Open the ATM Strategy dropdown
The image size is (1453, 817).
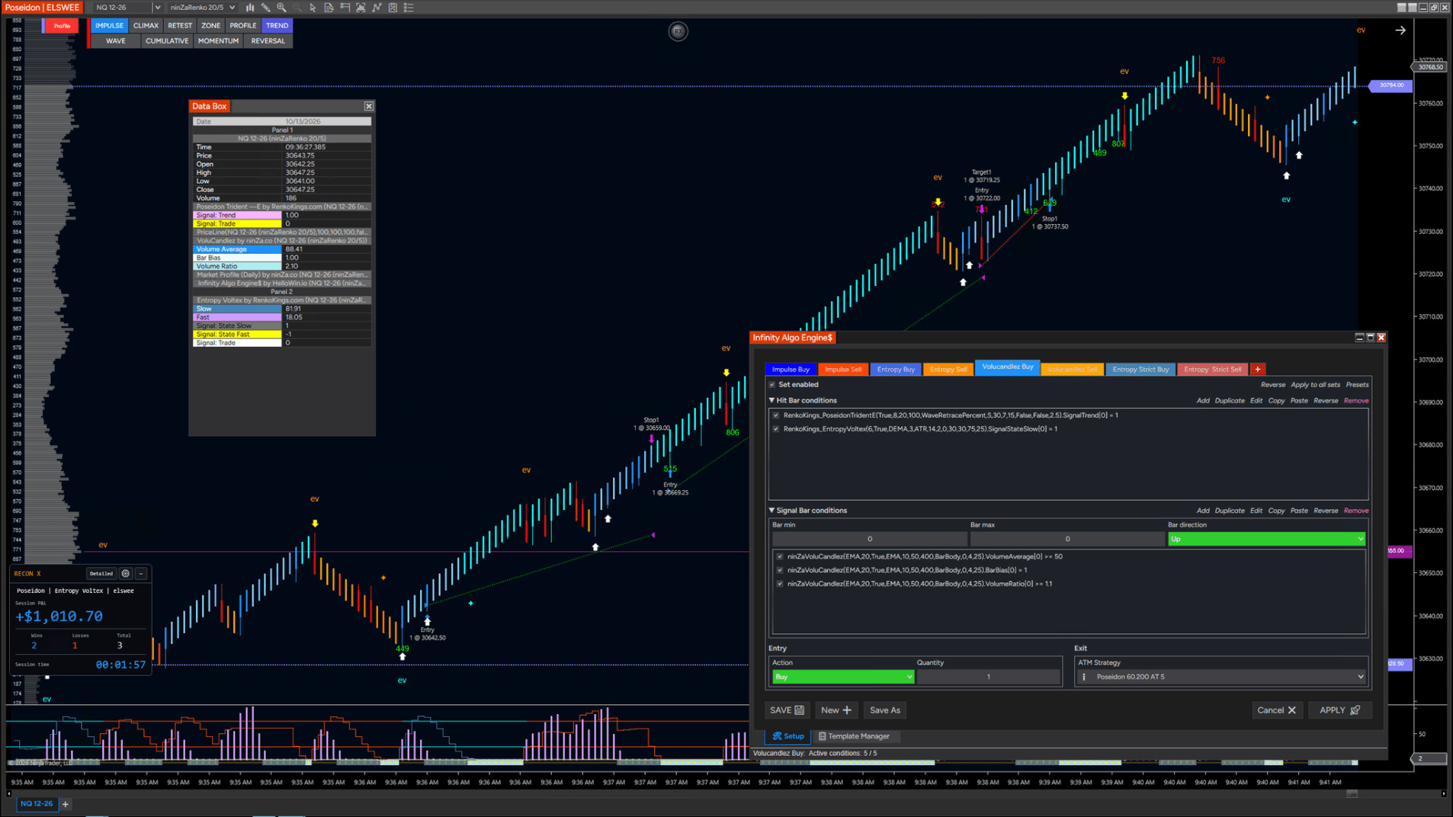click(1221, 678)
